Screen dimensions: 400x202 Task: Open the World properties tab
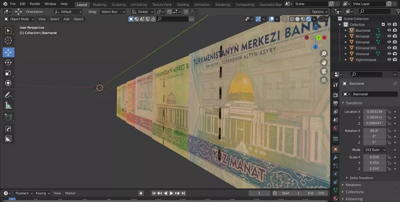tap(336, 128)
